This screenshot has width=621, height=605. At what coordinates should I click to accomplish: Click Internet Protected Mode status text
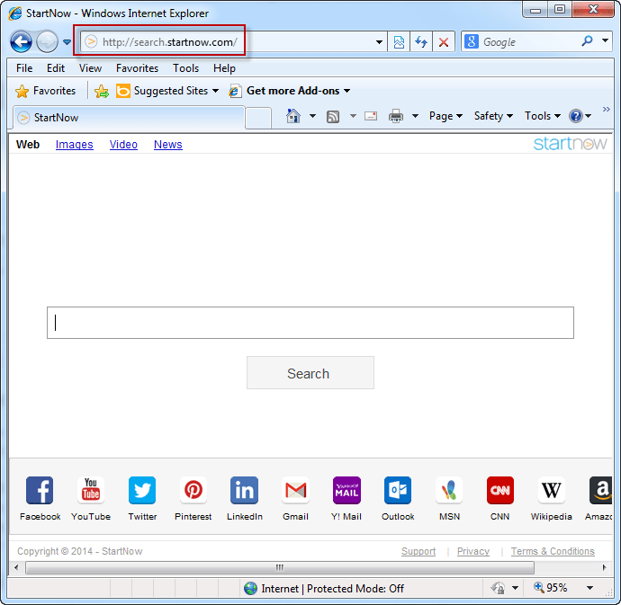(332, 589)
